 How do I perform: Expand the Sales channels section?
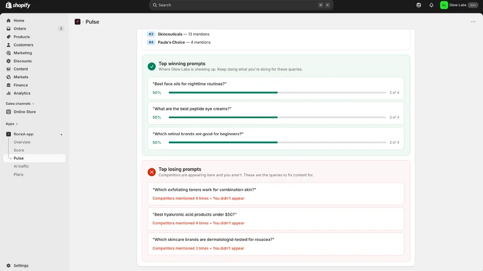click(x=20, y=104)
